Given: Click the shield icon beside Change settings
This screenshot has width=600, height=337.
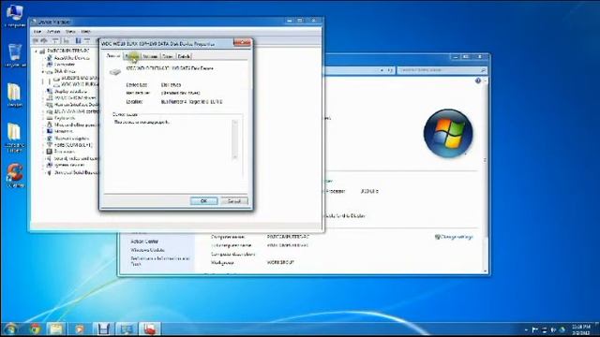Looking at the screenshot, I should point(438,237).
